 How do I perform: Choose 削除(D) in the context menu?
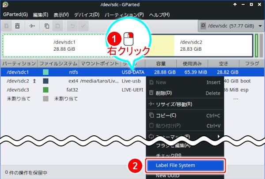[x=185, y=93]
